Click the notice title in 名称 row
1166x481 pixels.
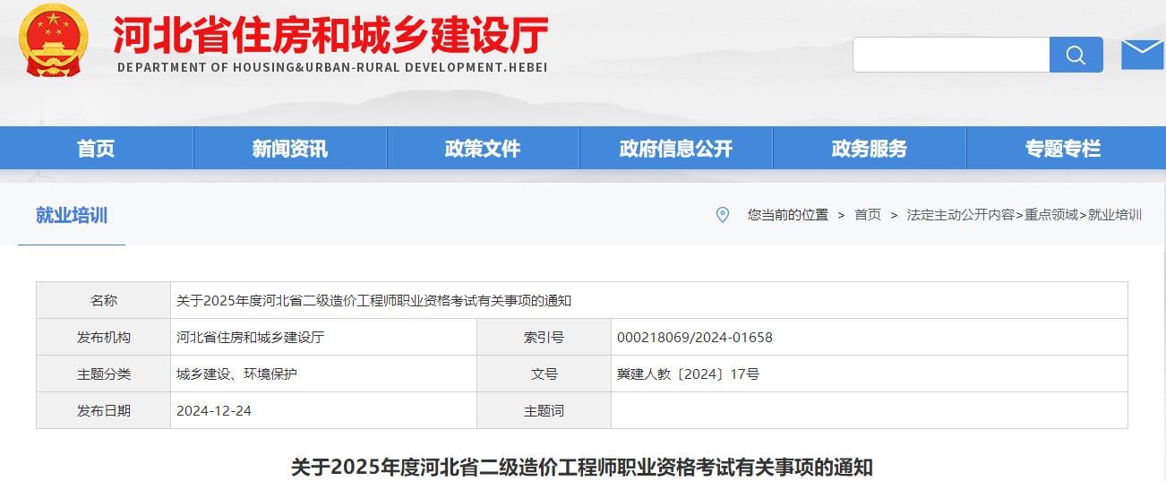click(373, 301)
